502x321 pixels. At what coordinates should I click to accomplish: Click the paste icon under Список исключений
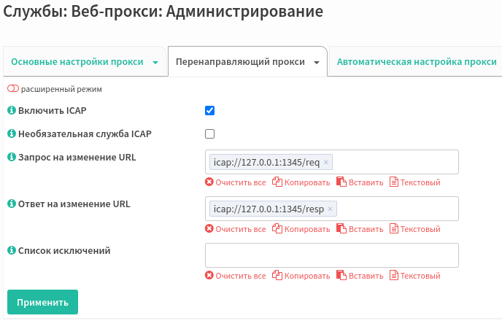coord(341,276)
